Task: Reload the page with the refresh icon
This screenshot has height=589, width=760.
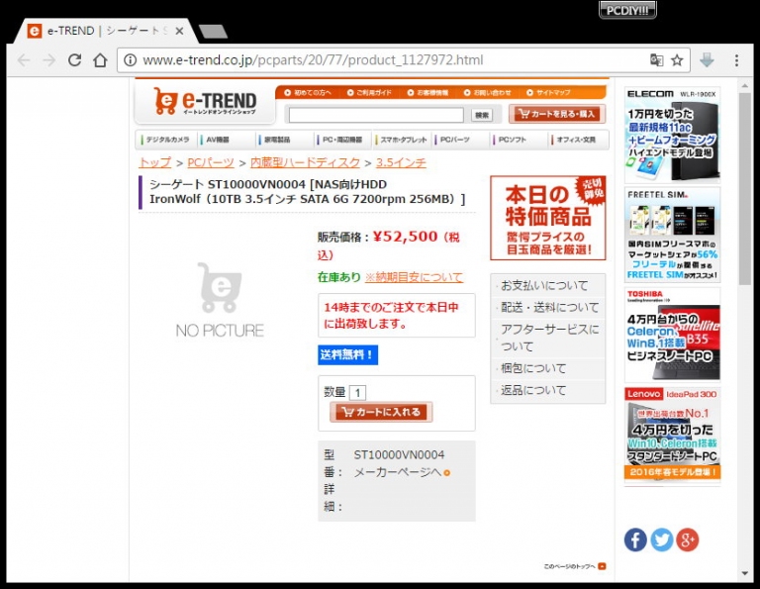Action: (x=74, y=60)
